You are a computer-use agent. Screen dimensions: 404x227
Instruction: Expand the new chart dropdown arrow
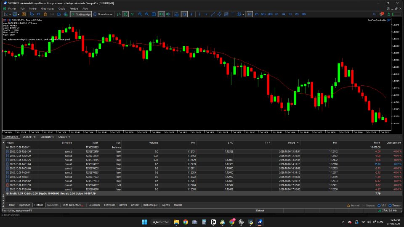point(10,14)
